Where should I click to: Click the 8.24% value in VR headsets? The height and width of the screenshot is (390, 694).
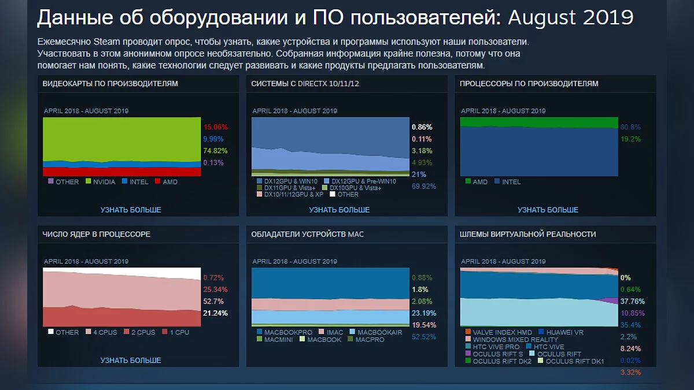click(x=630, y=348)
